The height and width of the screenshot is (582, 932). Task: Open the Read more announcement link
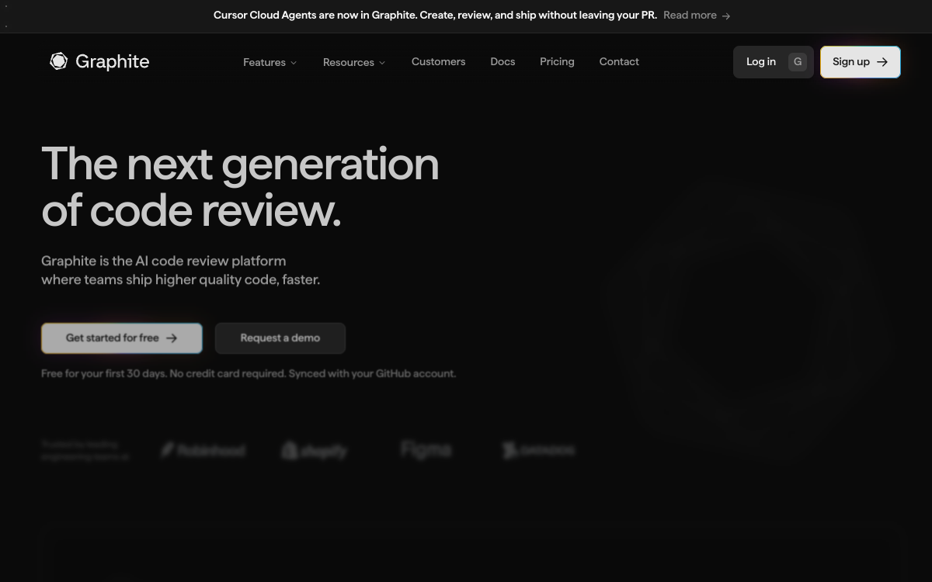click(x=697, y=15)
